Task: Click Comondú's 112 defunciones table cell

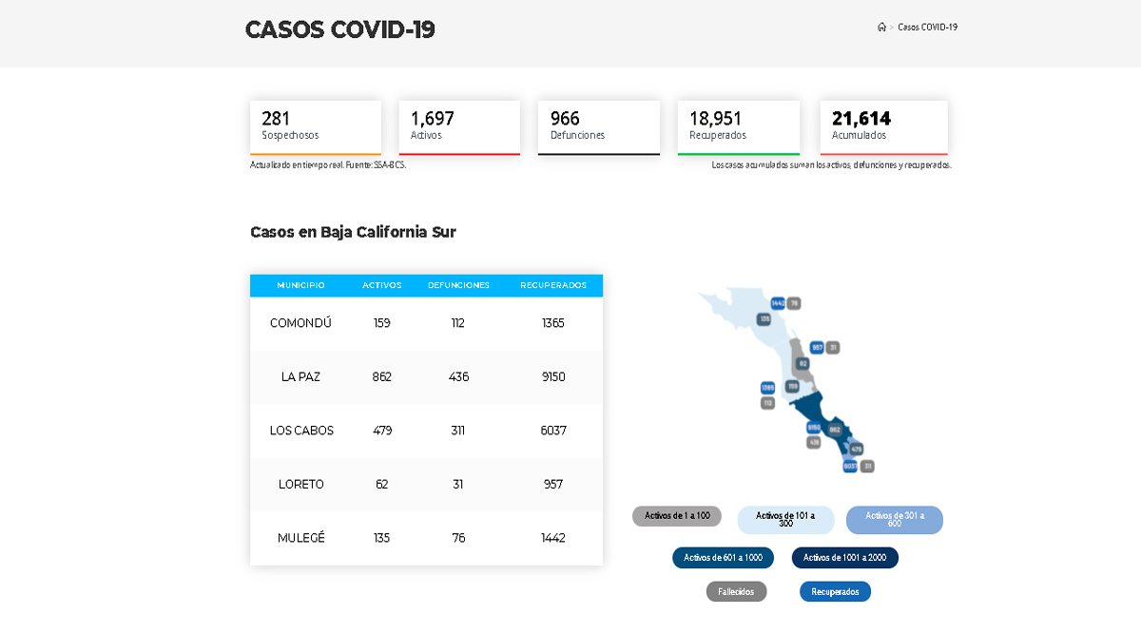Action: click(458, 323)
